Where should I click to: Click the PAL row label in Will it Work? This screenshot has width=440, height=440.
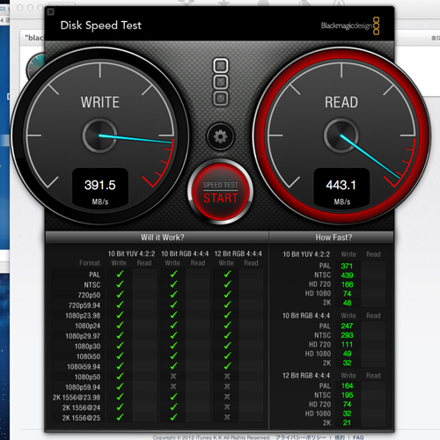pos(94,275)
